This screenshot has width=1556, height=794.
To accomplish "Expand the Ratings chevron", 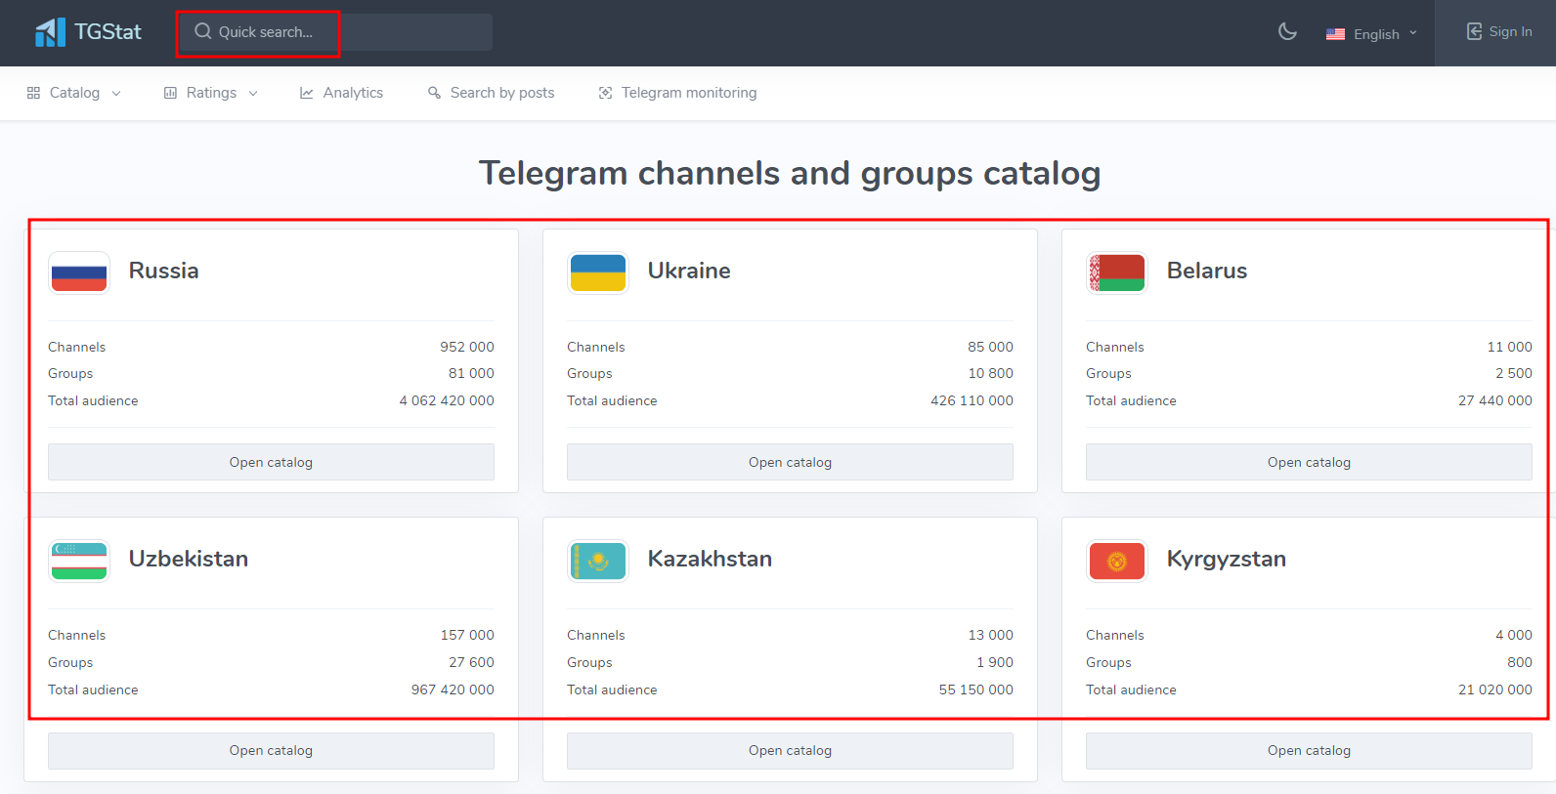I will (x=253, y=94).
